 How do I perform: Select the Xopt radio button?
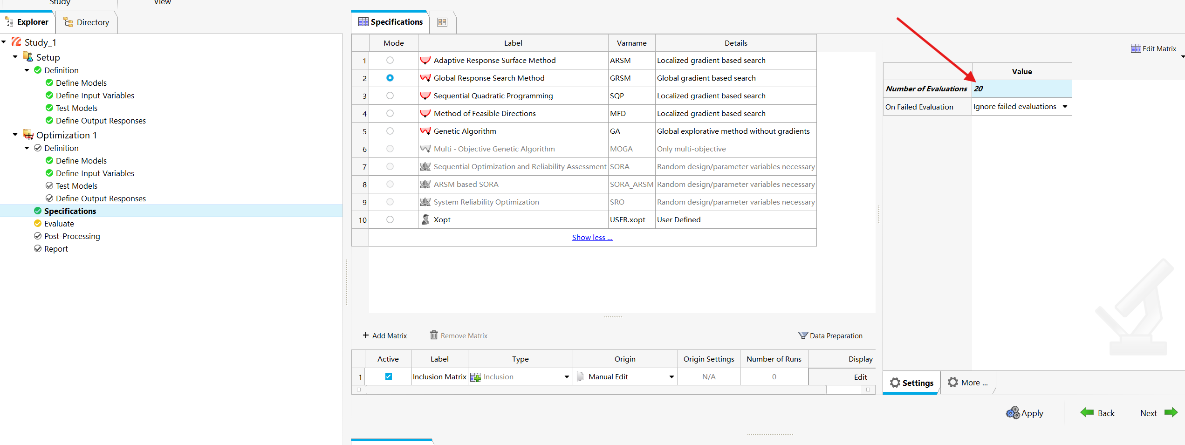[x=390, y=219]
